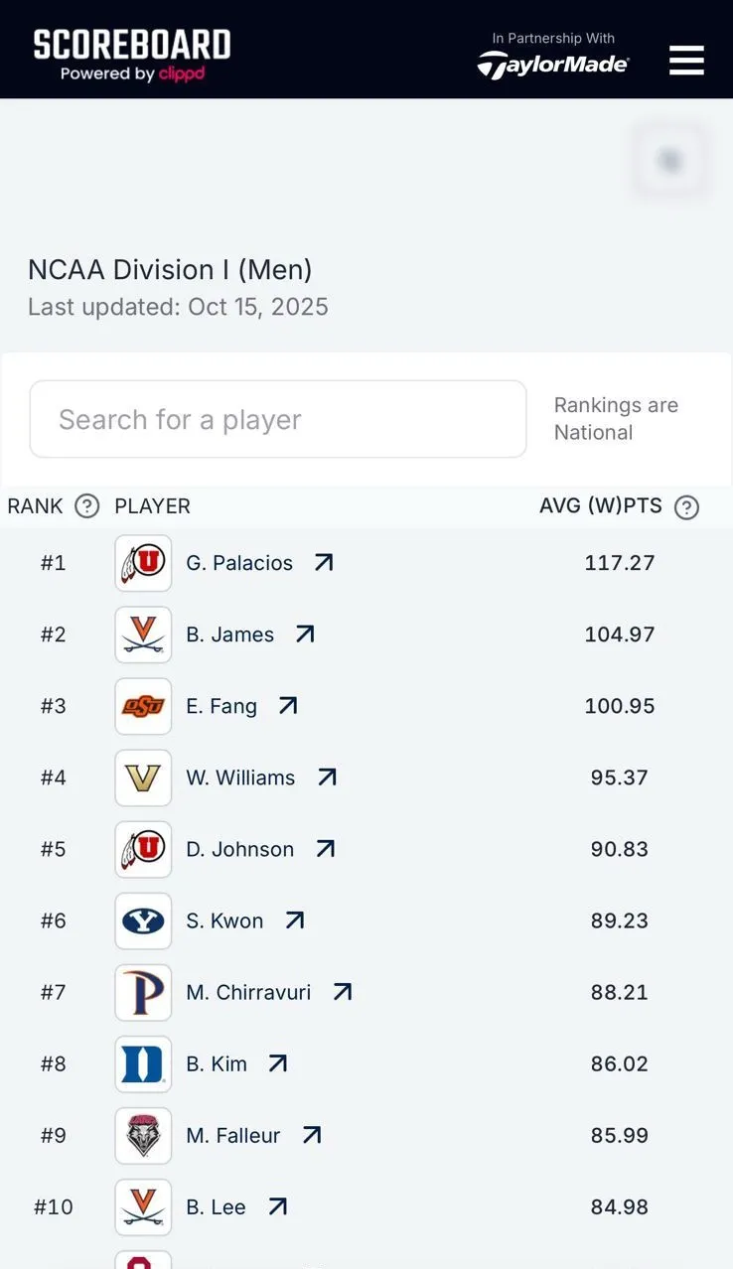The image size is (733, 1269).
Task: Open D. Johnson player link
Action: point(239,849)
